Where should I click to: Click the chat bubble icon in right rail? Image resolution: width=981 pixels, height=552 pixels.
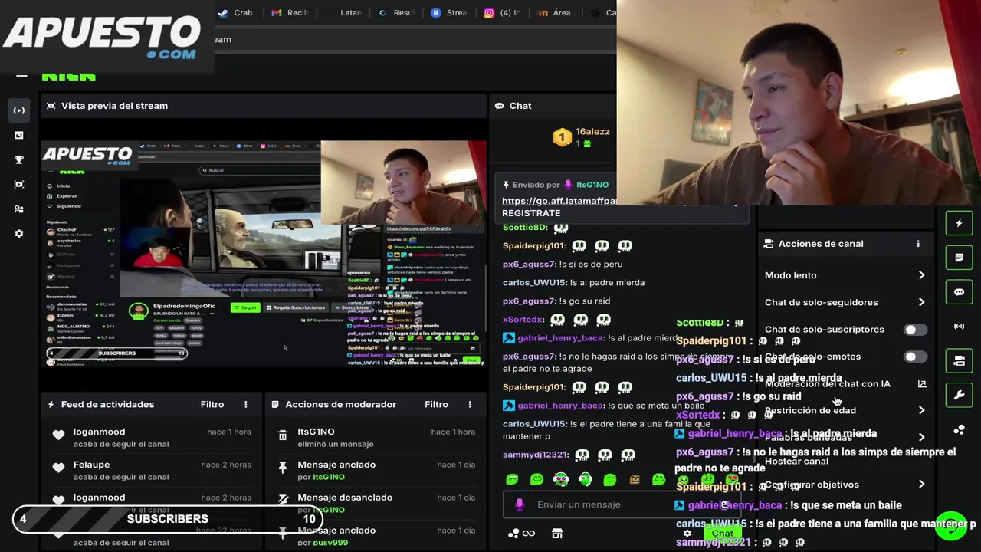(x=959, y=292)
